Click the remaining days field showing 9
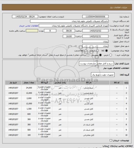 (50, 31)
